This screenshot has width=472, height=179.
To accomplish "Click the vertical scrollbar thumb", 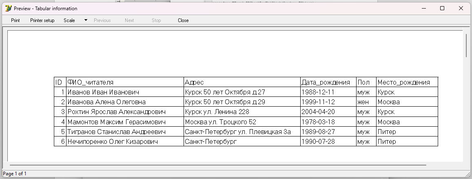I will coord(467,45).
